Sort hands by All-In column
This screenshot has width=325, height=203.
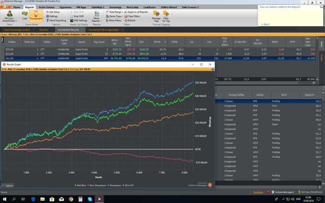tap(284, 95)
